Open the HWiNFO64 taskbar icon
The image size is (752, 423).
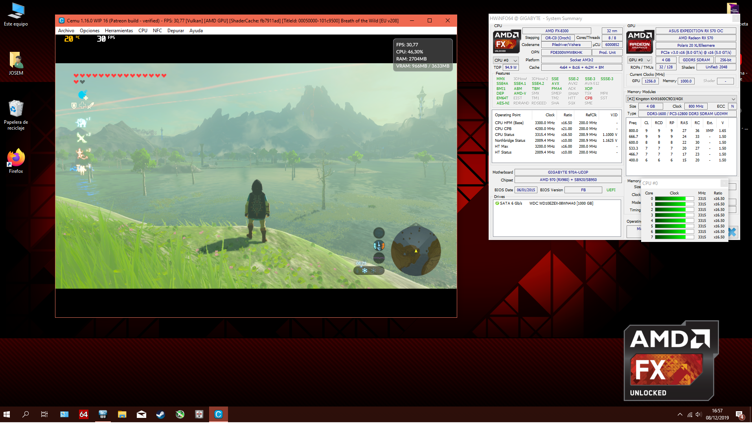(83, 414)
